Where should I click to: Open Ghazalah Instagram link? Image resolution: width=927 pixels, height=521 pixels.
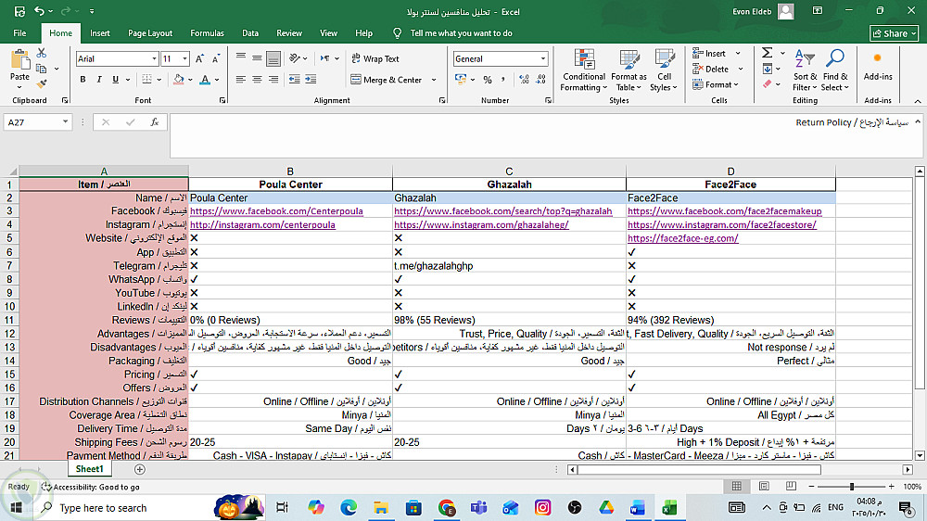[481, 224]
